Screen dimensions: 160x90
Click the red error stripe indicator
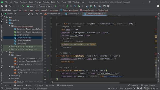[156, 17]
